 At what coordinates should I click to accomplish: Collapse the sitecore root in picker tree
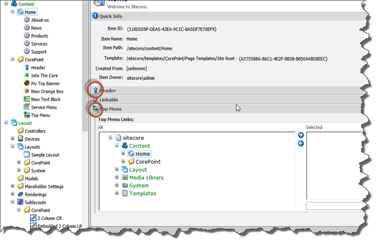pos(110,138)
